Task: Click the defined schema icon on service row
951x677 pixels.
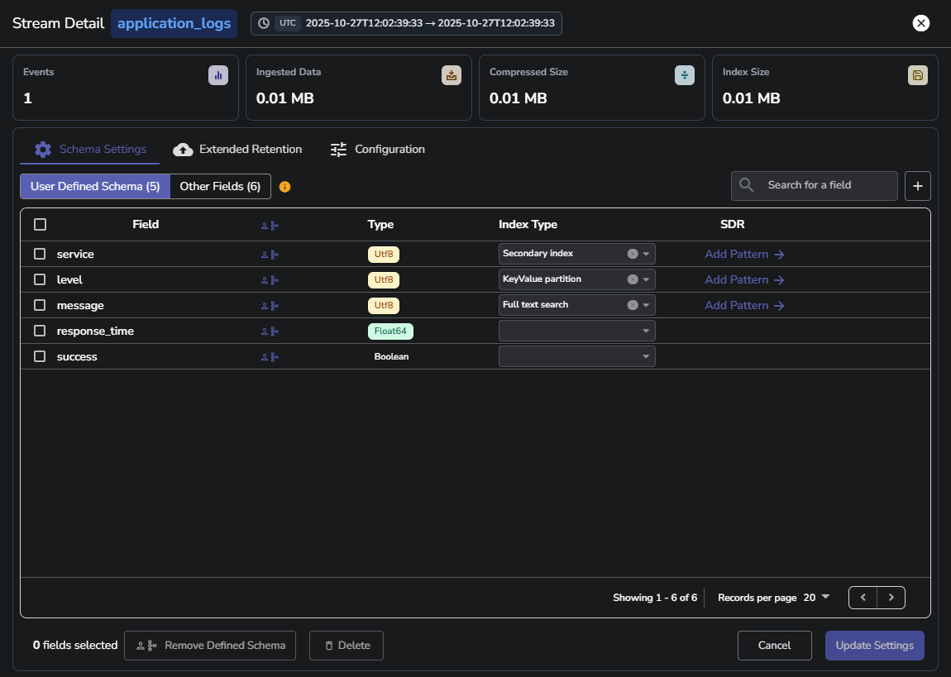Action: point(273,254)
